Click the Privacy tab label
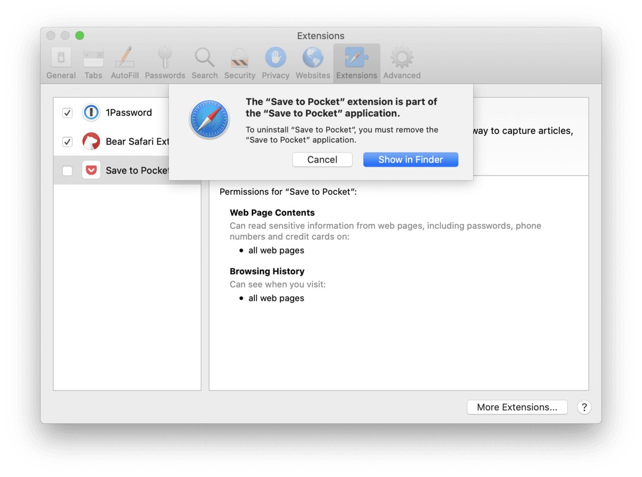642x477 pixels. 276,75
